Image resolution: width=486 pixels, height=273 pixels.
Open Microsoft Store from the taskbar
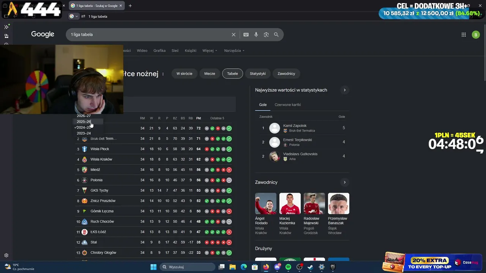click(255, 267)
